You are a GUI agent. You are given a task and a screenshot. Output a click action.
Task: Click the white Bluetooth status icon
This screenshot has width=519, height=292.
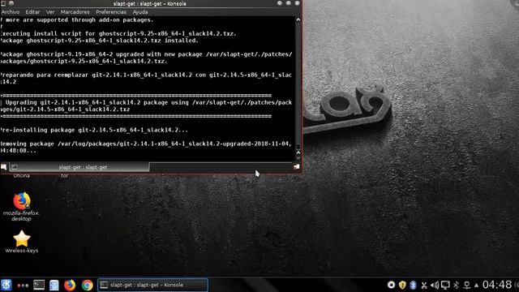pos(456,285)
